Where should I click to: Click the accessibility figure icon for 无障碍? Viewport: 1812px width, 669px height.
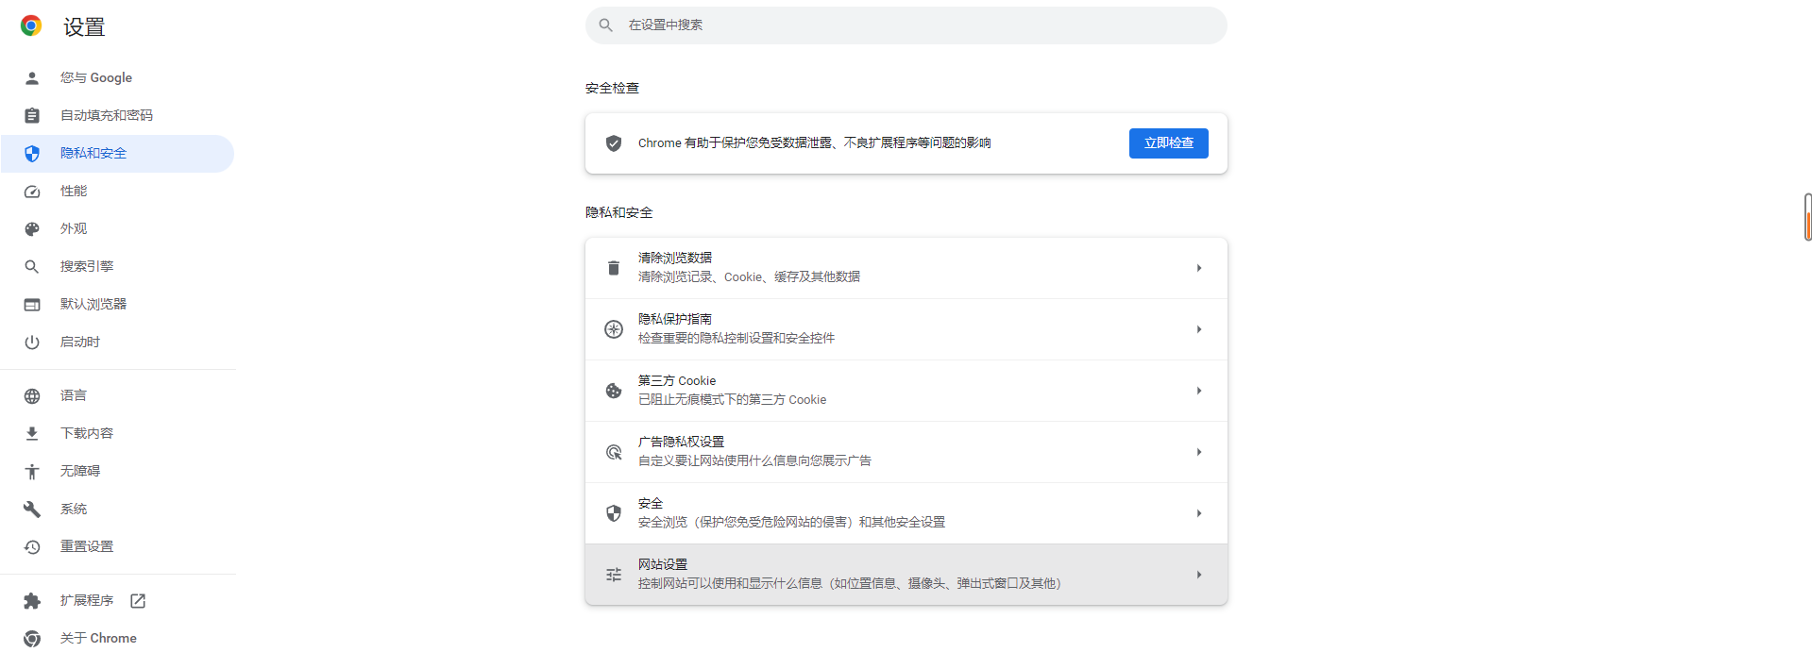(32, 472)
